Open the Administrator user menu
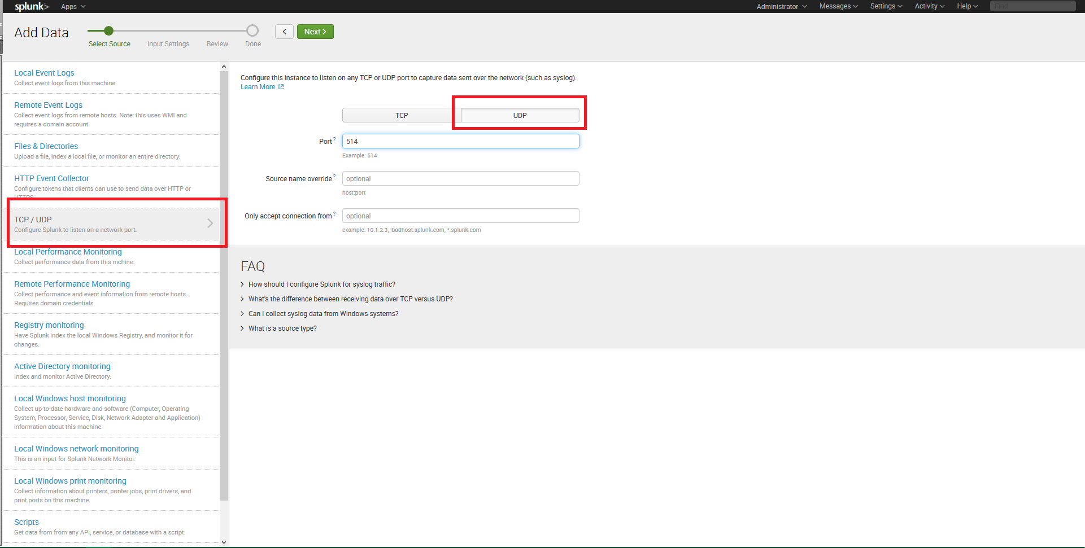The width and height of the screenshot is (1085, 548). pos(781,6)
